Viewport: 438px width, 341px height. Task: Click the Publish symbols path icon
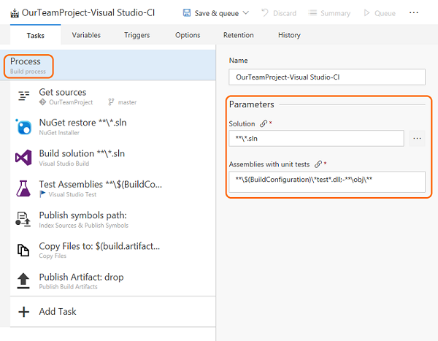23,219
